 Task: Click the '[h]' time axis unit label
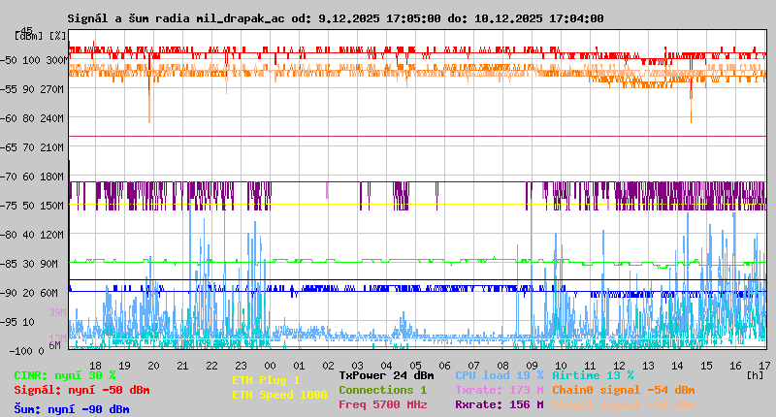point(756,375)
